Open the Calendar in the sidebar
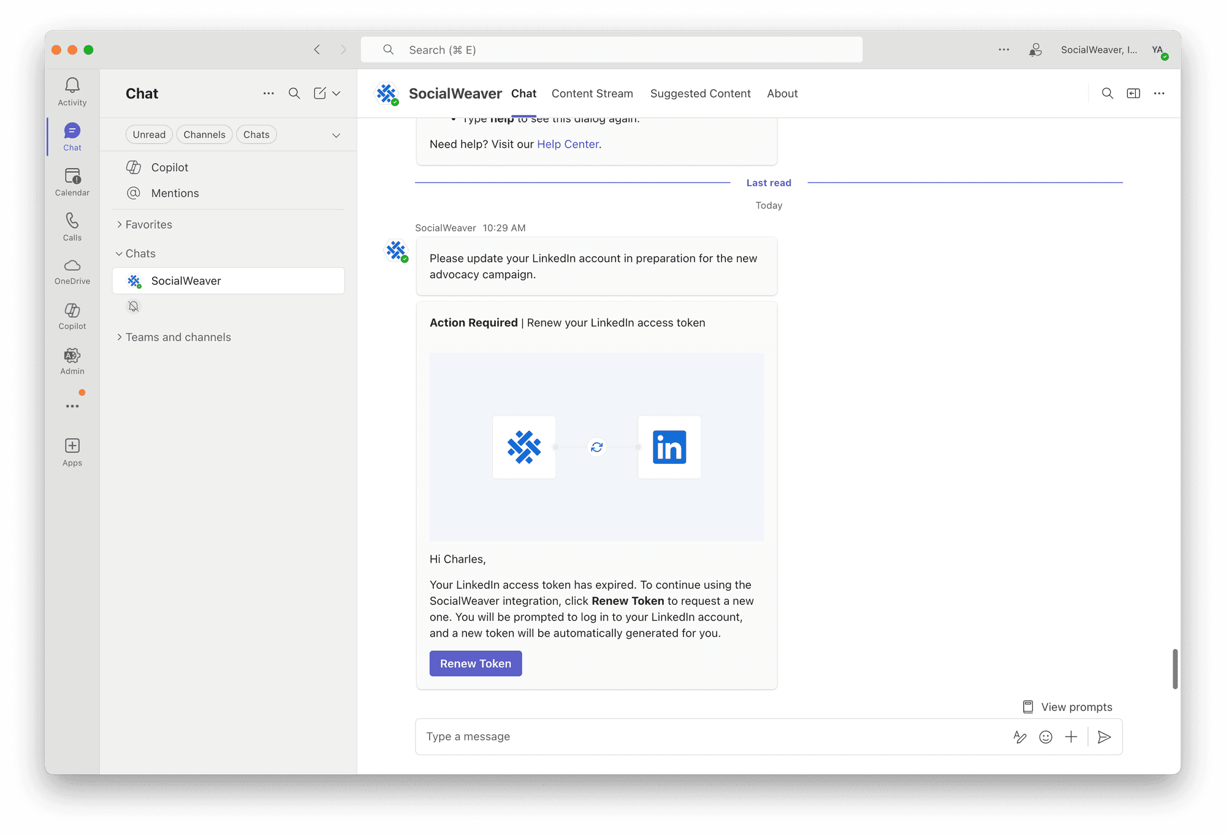Screen dimensions: 1226x834 click(x=72, y=176)
